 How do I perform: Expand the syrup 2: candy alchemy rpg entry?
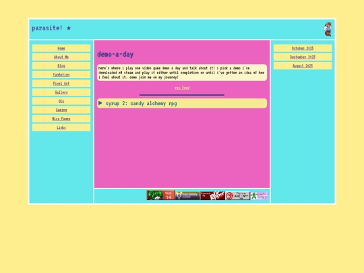click(x=182, y=103)
